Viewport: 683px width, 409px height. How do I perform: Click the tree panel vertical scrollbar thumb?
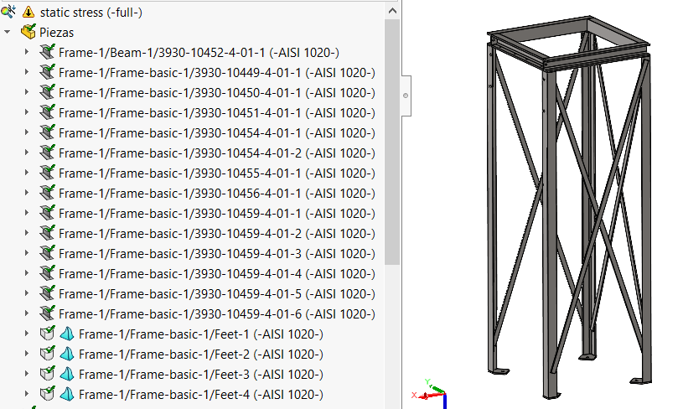point(392,142)
